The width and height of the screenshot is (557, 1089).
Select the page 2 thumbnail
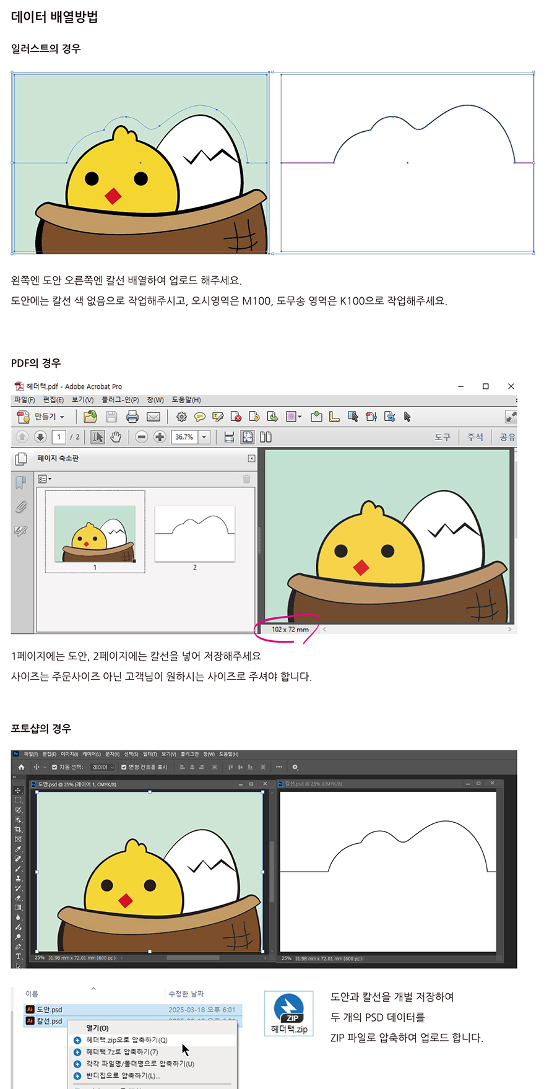point(195,534)
